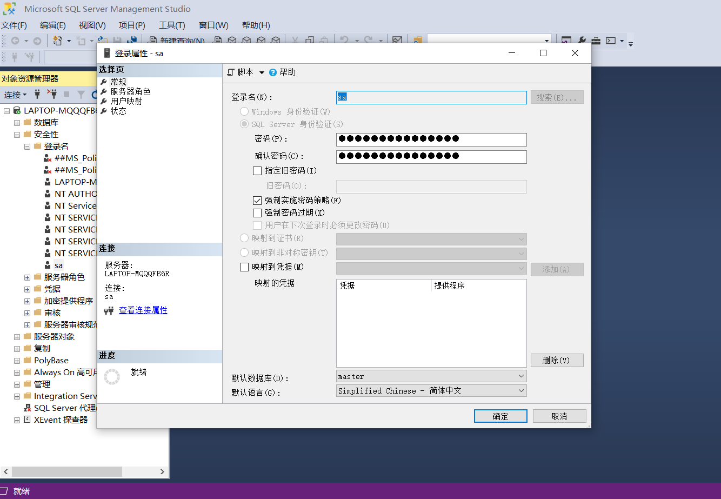Screen dimensions: 721x499
Task: Click the SQL Server 代理 agent icon
Action: pyautogui.click(x=28, y=408)
